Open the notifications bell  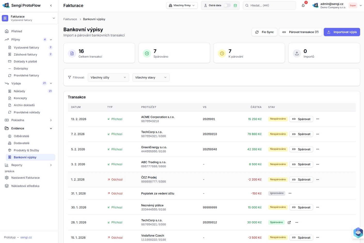(303, 5)
